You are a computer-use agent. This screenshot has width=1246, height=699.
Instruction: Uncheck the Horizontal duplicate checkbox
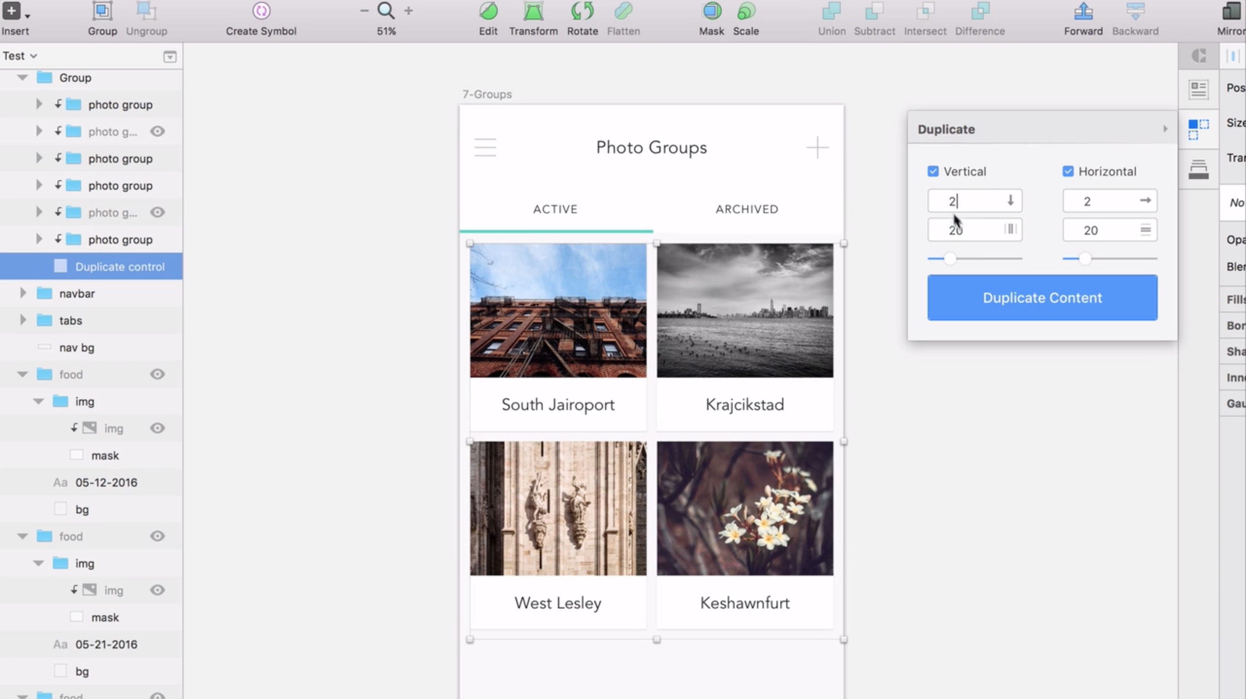(x=1068, y=171)
